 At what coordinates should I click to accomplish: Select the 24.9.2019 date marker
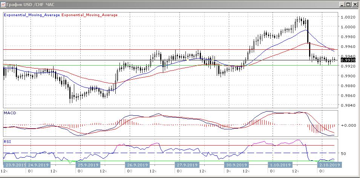point(38,165)
